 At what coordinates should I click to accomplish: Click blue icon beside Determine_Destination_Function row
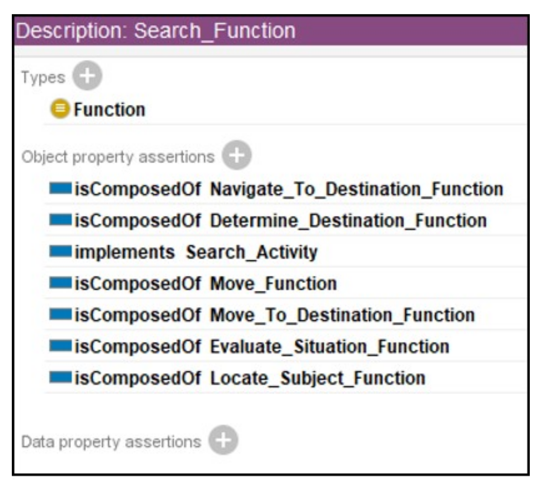(60, 220)
